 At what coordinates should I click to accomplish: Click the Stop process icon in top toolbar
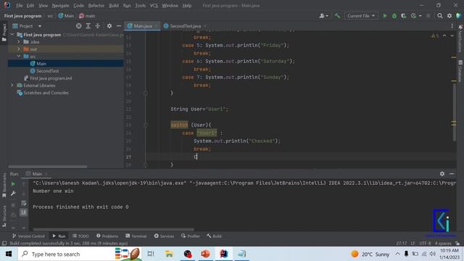point(428,16)
